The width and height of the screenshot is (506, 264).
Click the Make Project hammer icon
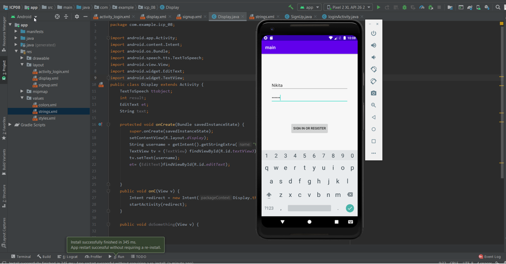pyautogui.click(x=291, y=7)
